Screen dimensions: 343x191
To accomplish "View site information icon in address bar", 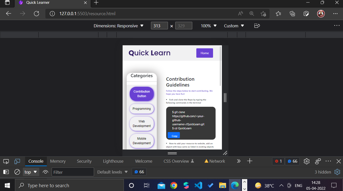I will click(x=52, y=14).
